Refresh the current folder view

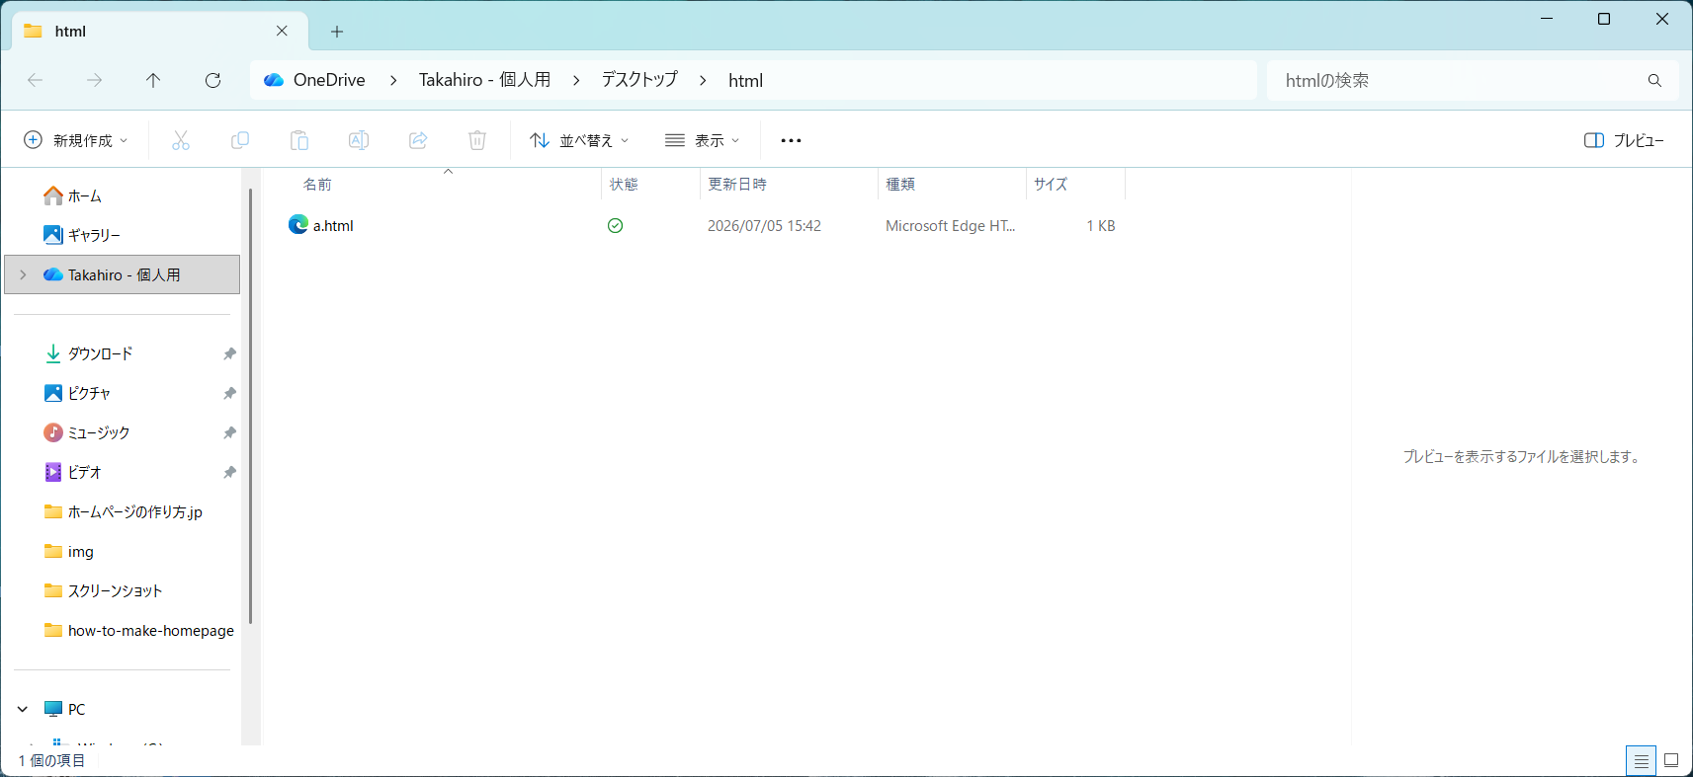pyautogui.click(x=212, y=80)
